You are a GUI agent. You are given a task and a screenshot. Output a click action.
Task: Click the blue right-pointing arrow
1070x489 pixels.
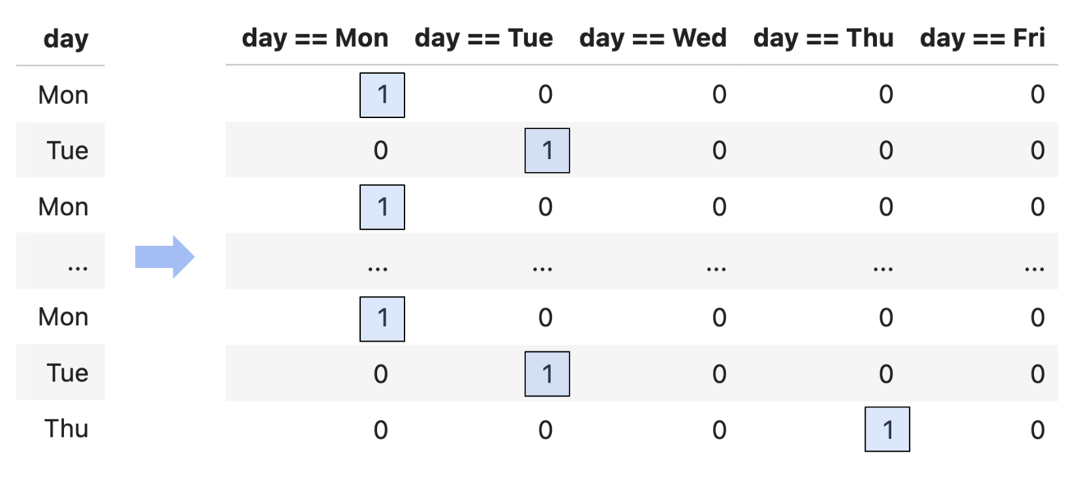click(x=164, y=257)
